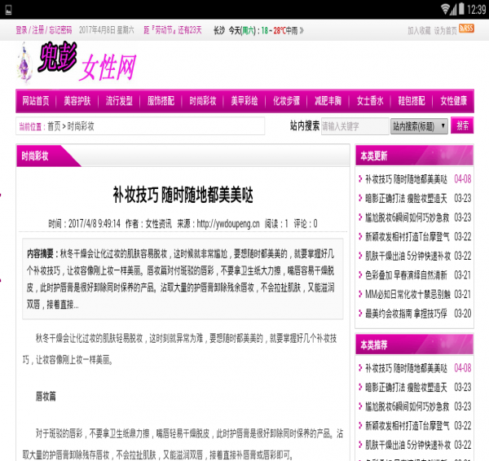
Task: Click the 评论：0 counter
Action: click(306, 223)
